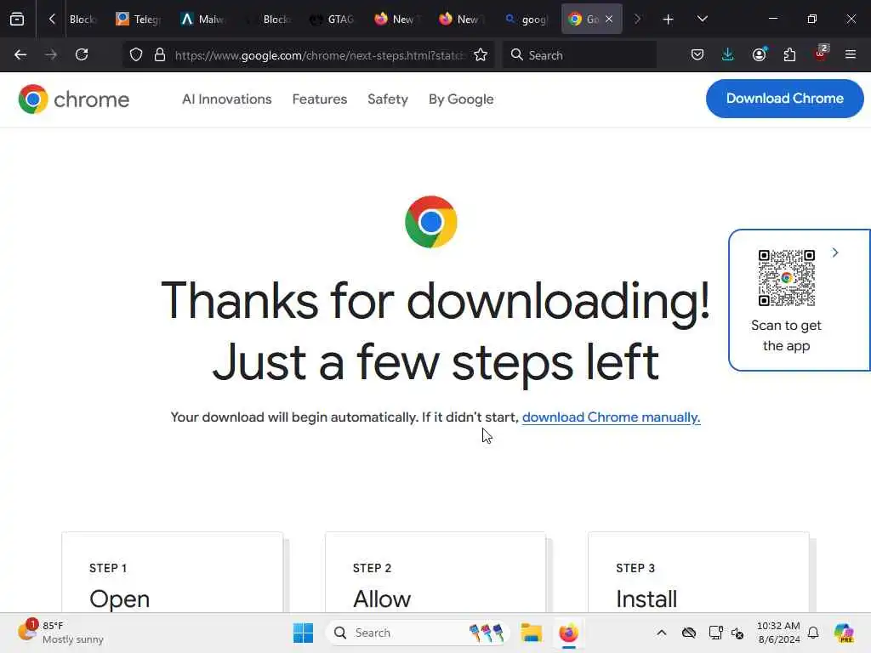Switch to Malware tab
Screen dimensions: 871x653
pos(202,20)
